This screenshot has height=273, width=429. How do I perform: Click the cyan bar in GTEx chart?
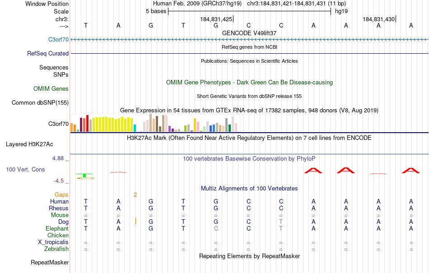click(x=135, y=128)
